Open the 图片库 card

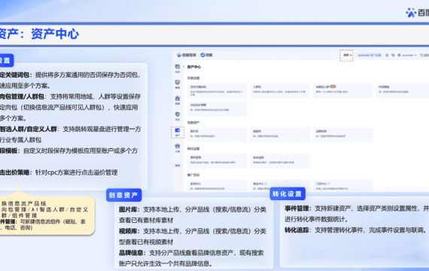pos(217,135)
